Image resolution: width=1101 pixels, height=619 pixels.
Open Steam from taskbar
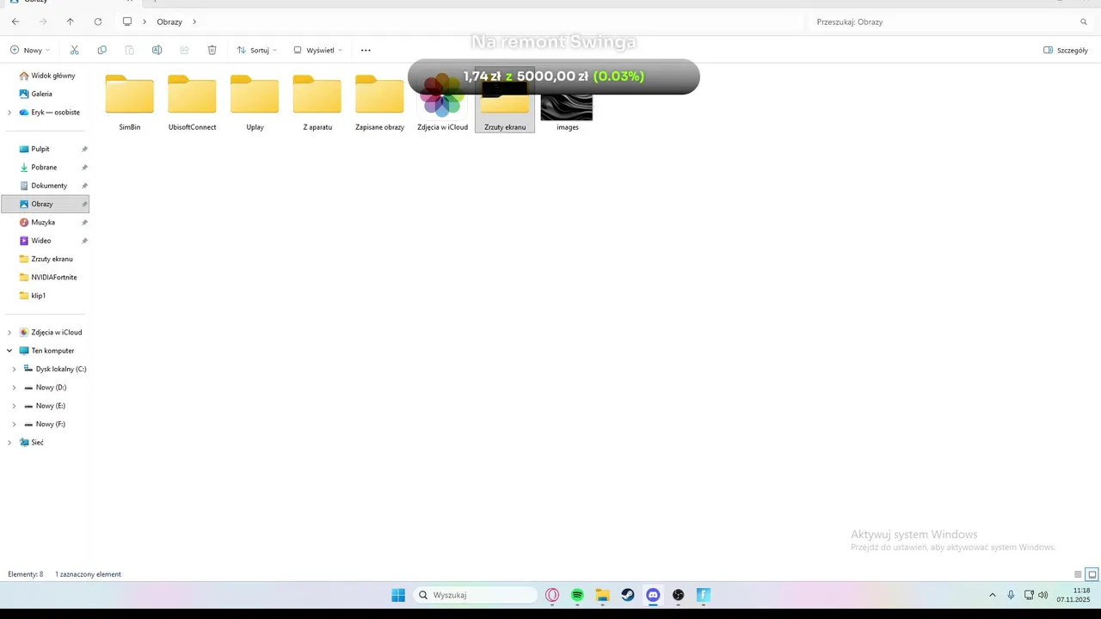tap(628, 595)
